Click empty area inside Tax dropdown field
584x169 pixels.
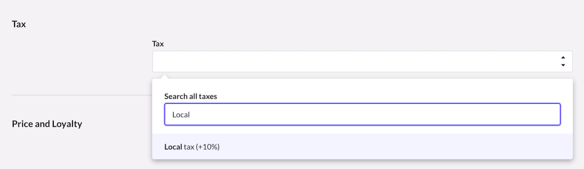[x=292, y=62]
